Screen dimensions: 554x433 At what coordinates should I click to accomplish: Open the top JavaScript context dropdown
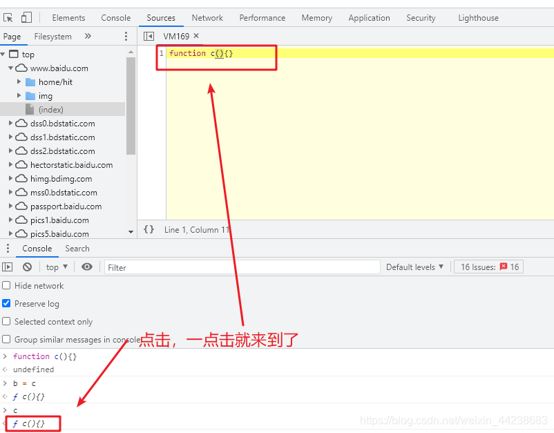pyautogui.click(x=57, y=267)
